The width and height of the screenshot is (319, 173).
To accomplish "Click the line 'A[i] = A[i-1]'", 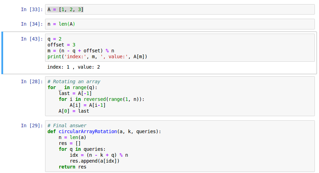I will pyautogui.click(x=88, y=105).
